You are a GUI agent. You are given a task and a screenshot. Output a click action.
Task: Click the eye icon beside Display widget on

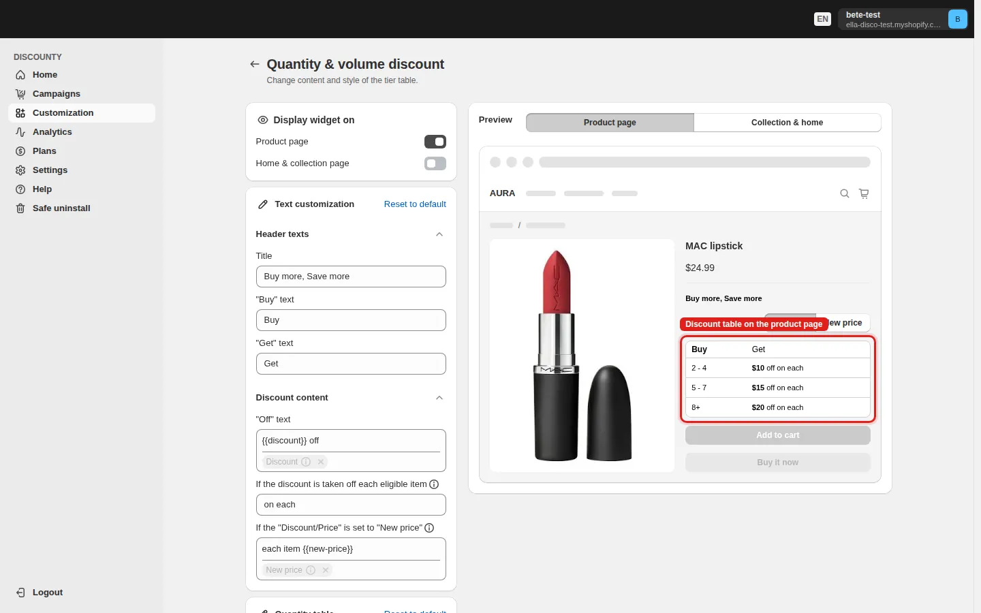(x=263, y=120)
